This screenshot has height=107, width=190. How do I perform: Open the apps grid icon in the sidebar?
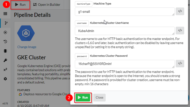pyautogui.click(x=5, y=14)
